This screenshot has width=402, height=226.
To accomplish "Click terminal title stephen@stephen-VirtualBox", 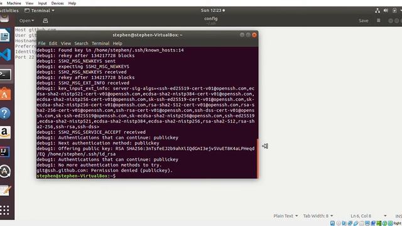I will click(x=148, y=35).
